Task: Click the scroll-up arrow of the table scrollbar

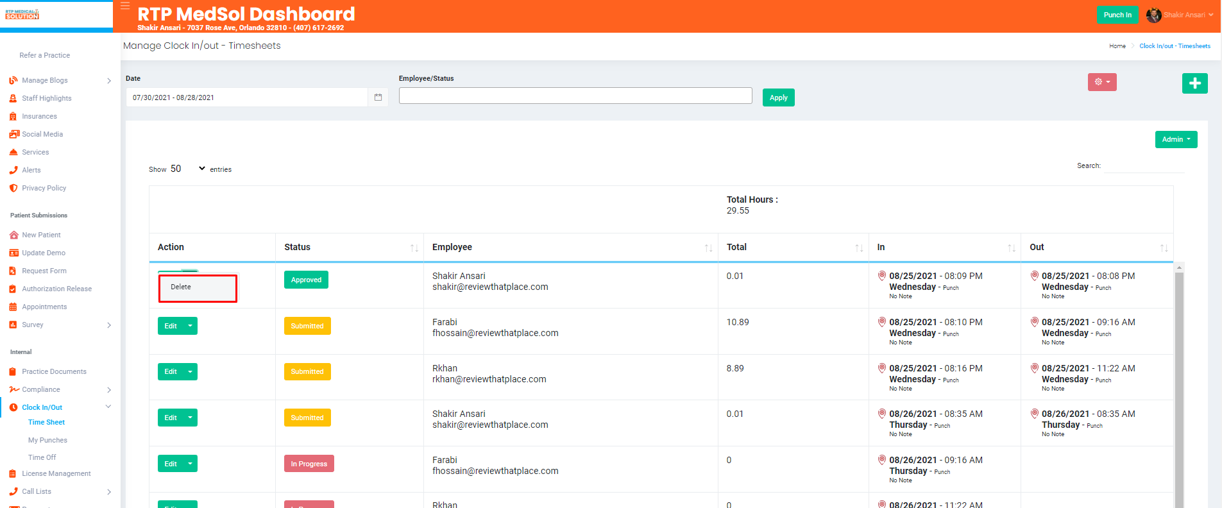Action: (x=1179, y=267)
